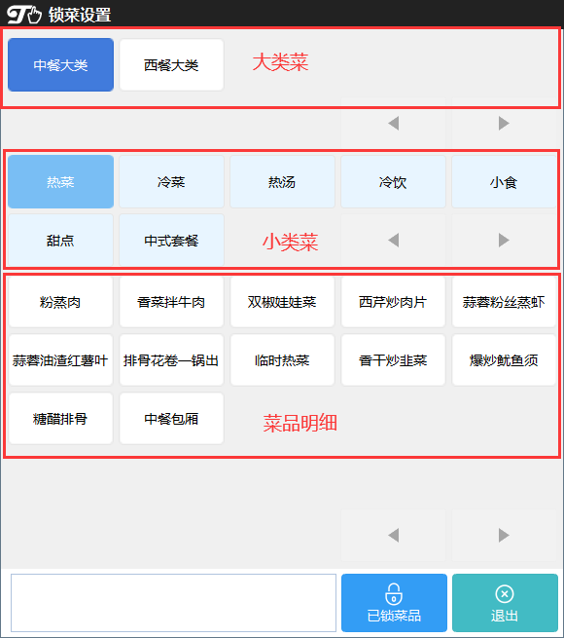Screen dimensions: 564x638
Task: Pick the 粉蒸肉 dish
Action: 60,302
